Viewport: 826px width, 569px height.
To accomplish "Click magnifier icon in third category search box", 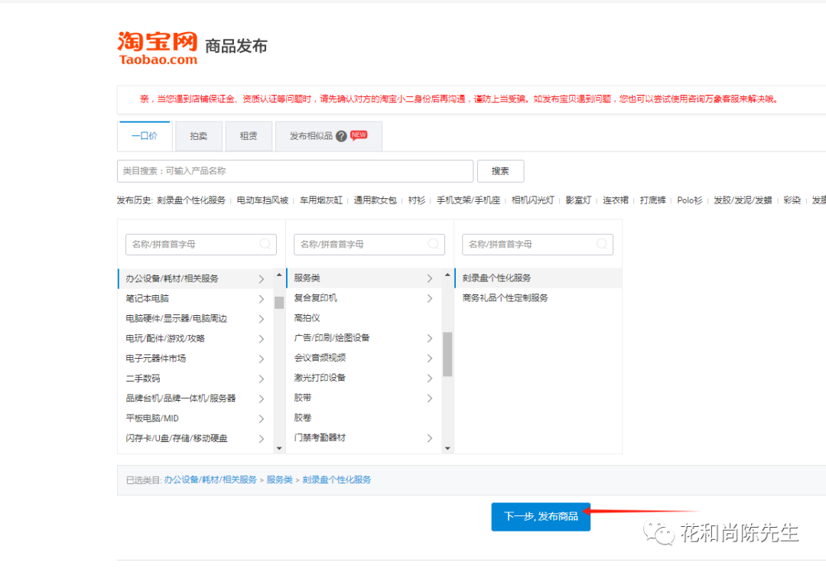I will 603,243.
